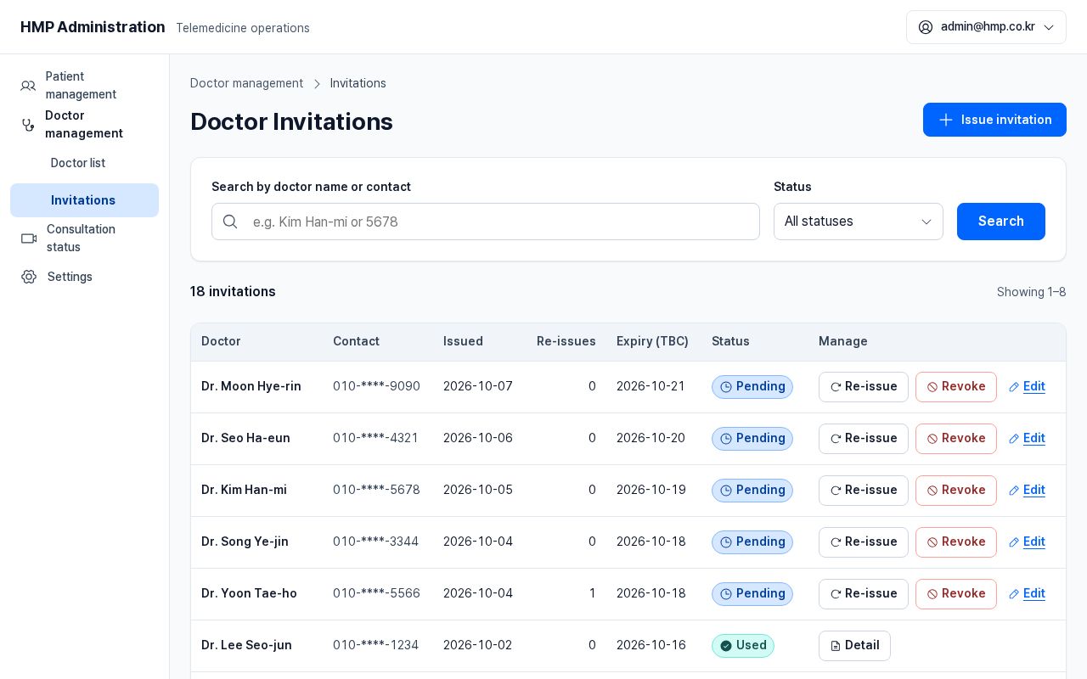Edit Dr. Song Ye-jin's invitation
This screenshot has height=679, width=1087.
[1027, 542]
